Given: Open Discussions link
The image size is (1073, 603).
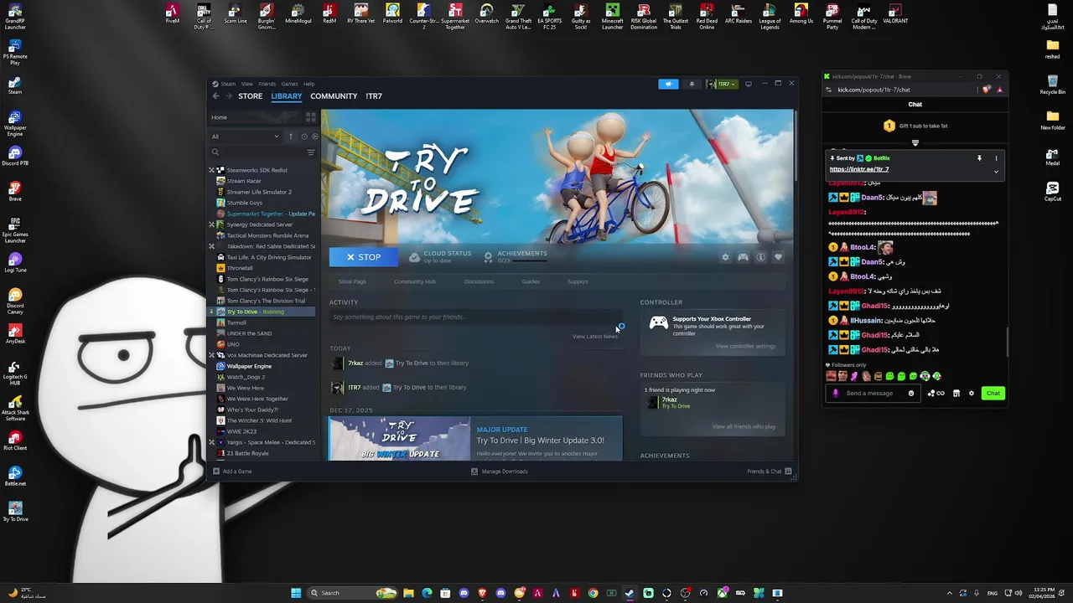Looking at the screenshot, I should (479, 281).
